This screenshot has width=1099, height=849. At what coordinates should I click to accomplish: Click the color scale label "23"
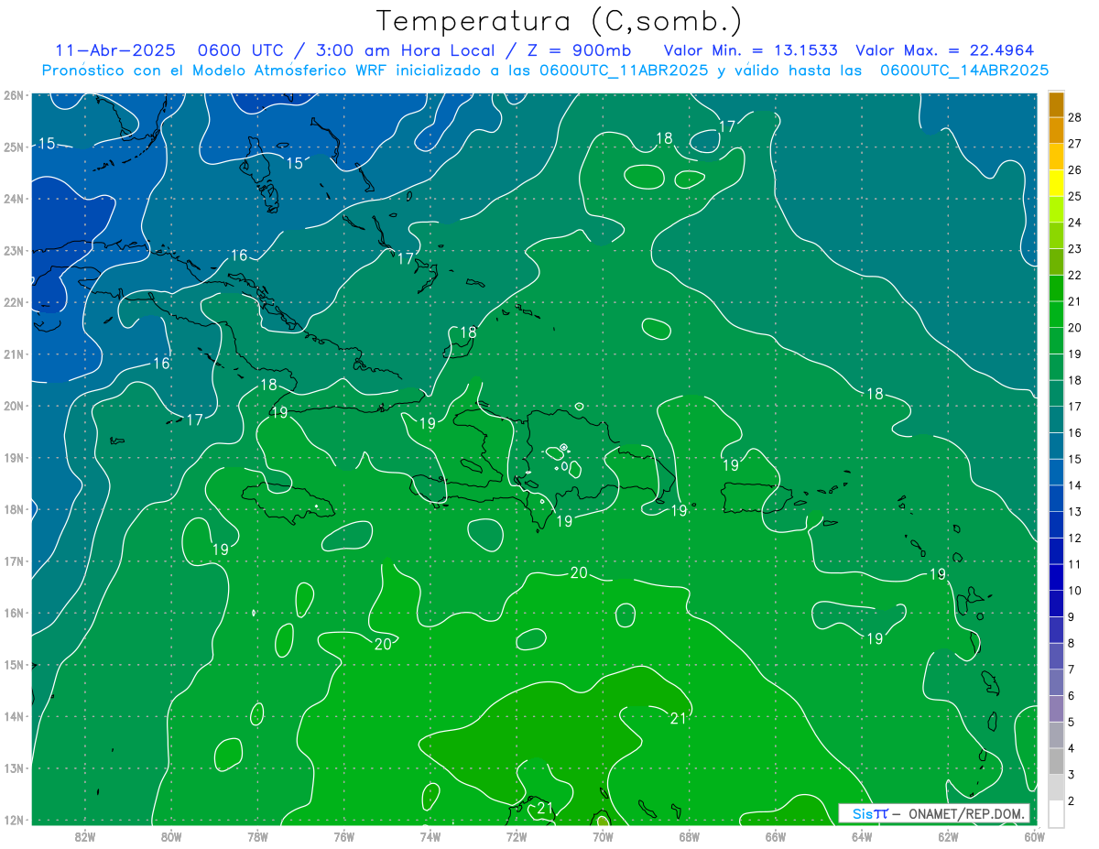point(1074,249)
